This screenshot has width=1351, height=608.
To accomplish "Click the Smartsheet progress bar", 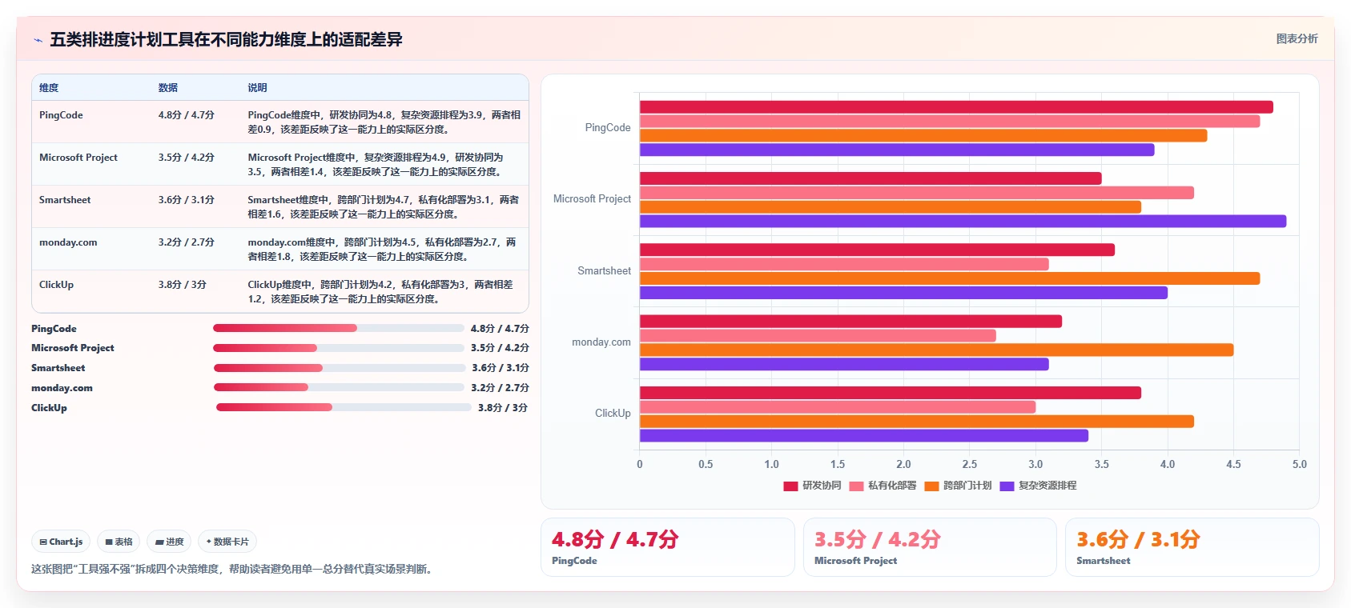I will click(x=339, y=368).
